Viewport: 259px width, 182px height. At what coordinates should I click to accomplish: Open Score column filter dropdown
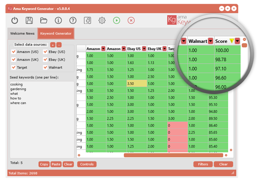point(238,41)
